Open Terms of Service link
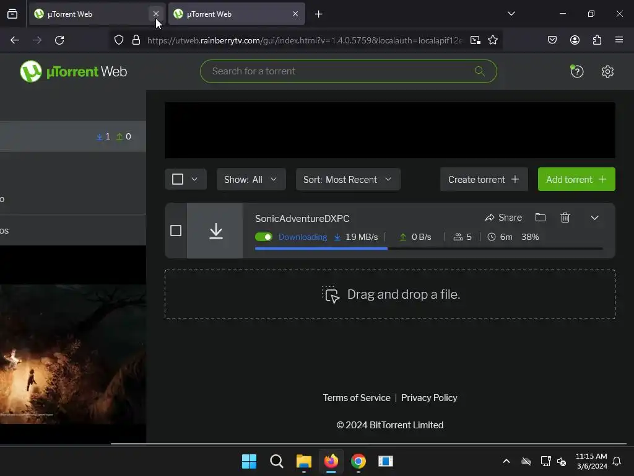The width and height of the screenshot is (634, 476). (x=356, y=398)
